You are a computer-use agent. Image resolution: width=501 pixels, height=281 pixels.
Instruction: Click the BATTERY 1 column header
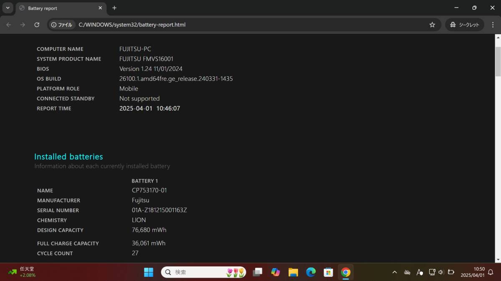tap(145, 181)
